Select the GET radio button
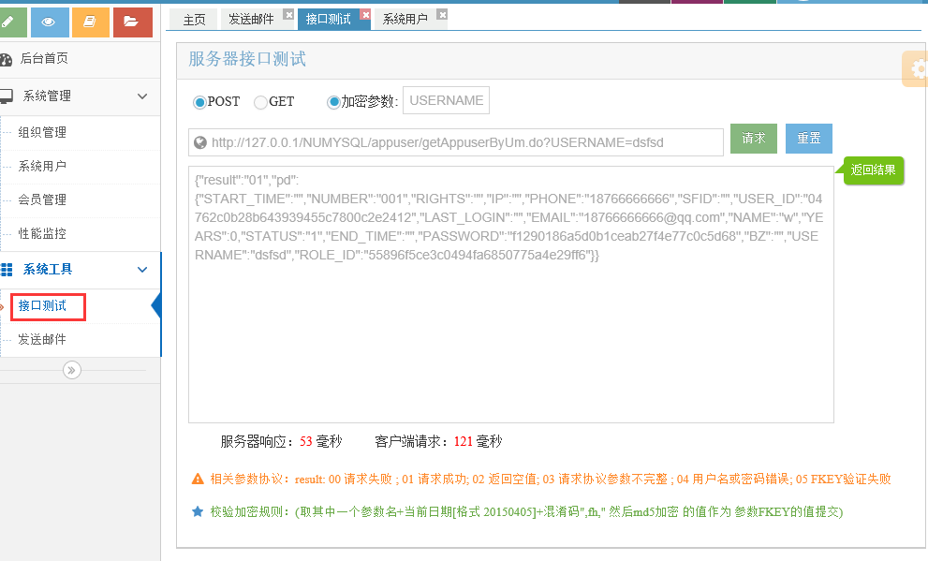 tap(260, 102)
